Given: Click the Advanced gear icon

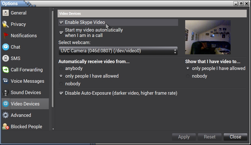Looking at the screenshot, I should pyautogui.click(x=6, y=115).
